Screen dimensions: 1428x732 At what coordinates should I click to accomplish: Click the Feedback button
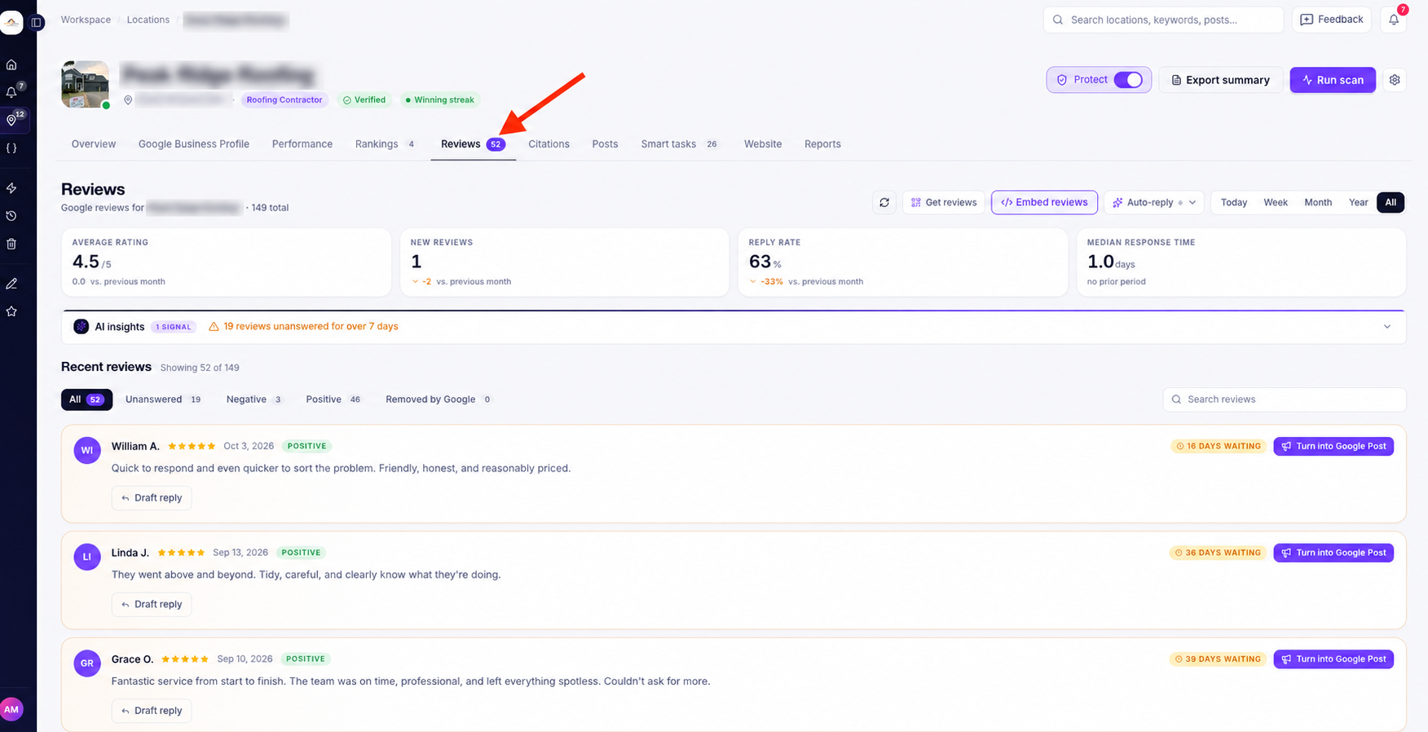tap(1331, 20)
